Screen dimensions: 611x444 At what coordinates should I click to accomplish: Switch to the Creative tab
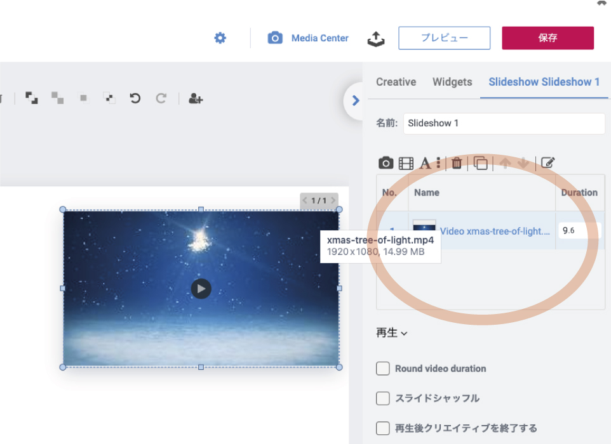[x=396, y=82]
